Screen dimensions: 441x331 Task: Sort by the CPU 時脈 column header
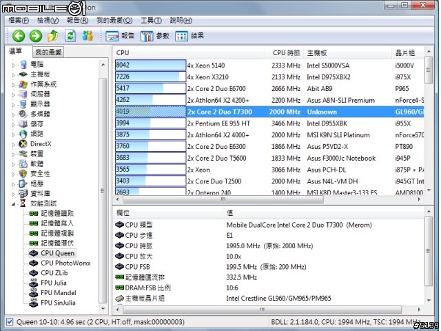[x=285, y=53]
